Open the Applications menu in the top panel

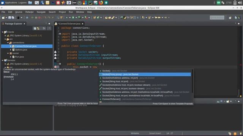11,3
